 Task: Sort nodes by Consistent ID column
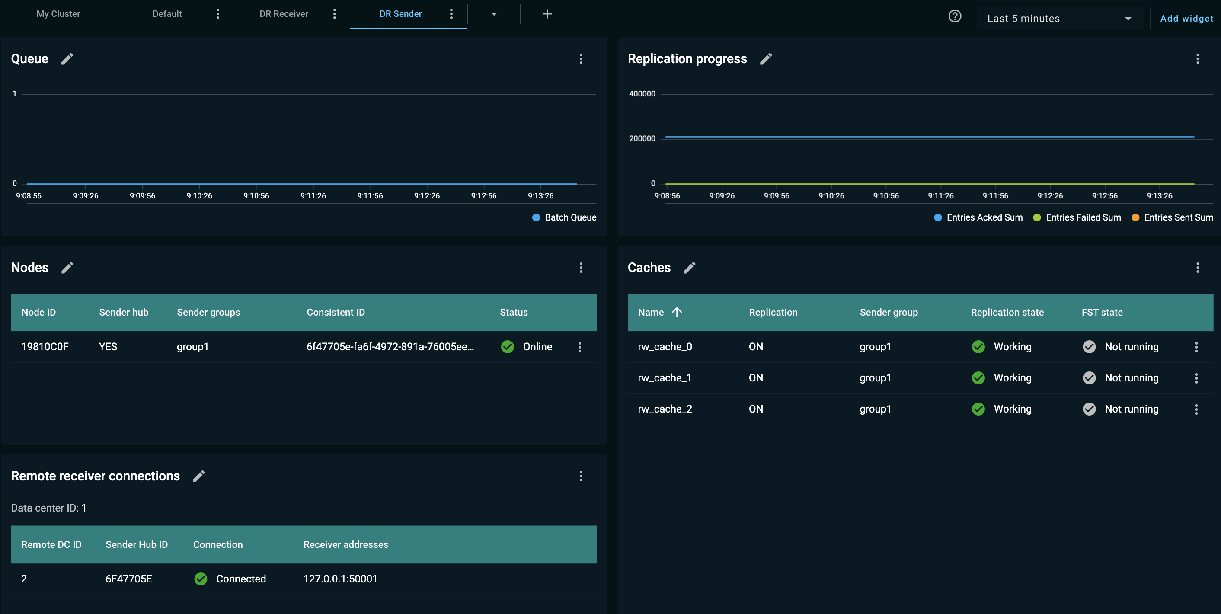click(x=336, y=312)
